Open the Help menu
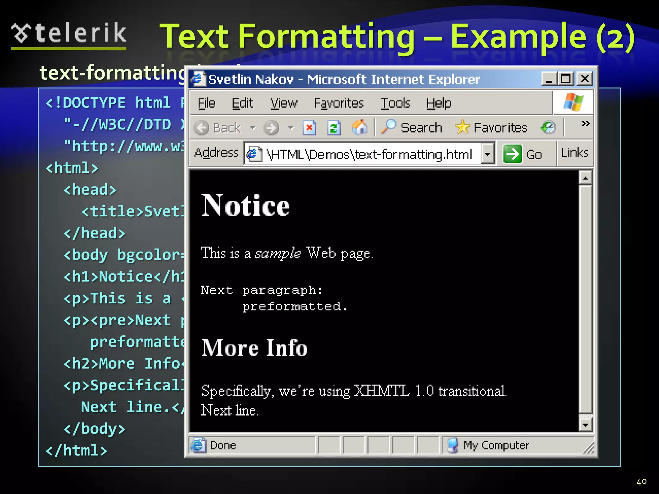659x494 pixels. (439, 103)
